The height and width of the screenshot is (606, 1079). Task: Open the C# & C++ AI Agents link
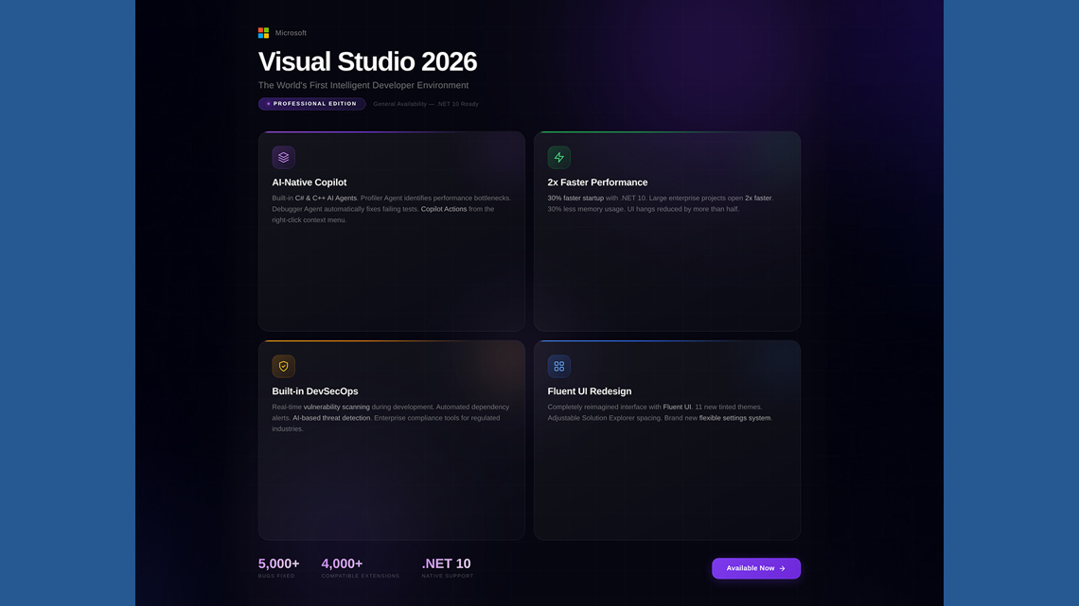pos(327,198)
